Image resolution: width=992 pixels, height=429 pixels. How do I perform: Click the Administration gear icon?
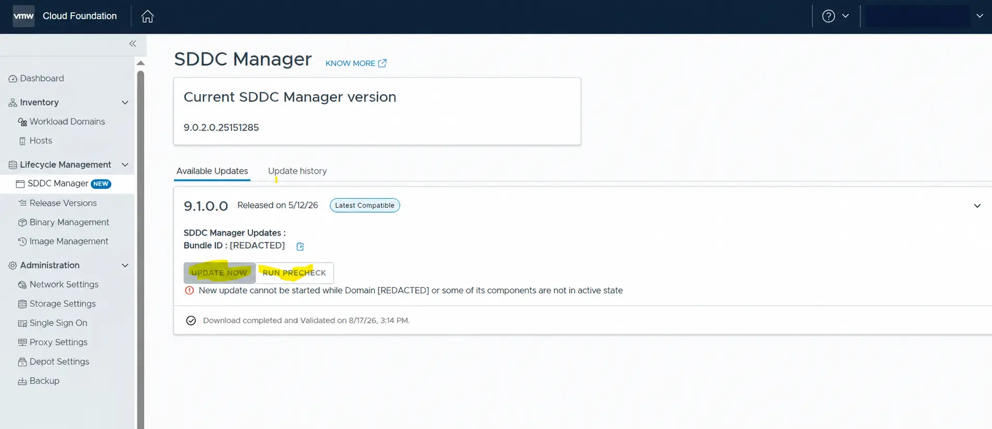click(12, 266)
